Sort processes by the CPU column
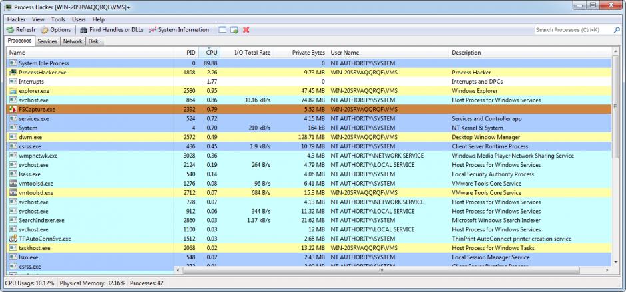 (211, 52)
